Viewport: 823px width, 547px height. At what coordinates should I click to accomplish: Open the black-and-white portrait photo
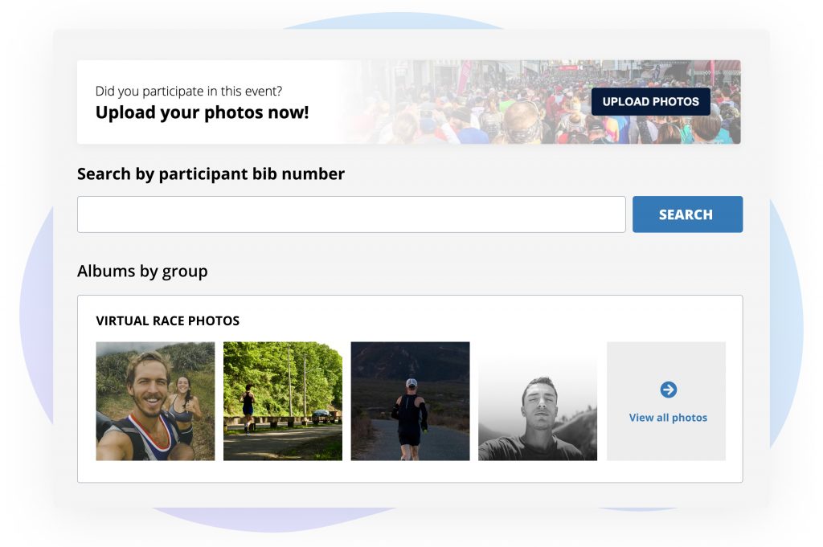pyautogui.click(x=538, y=401)
